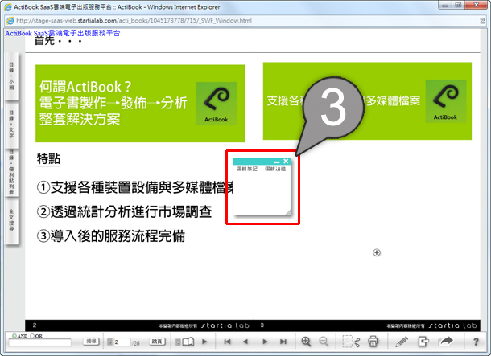Click the 跳頁 jump page button
Image resolution: width=491 pixels, height=356 pixels.
pos(157,342)
